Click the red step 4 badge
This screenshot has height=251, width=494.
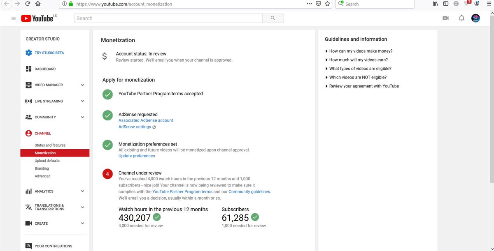[x=107, y=174]
